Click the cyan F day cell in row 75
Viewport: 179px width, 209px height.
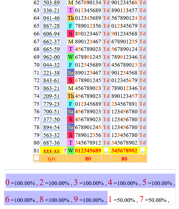click(x=71, y=104)
